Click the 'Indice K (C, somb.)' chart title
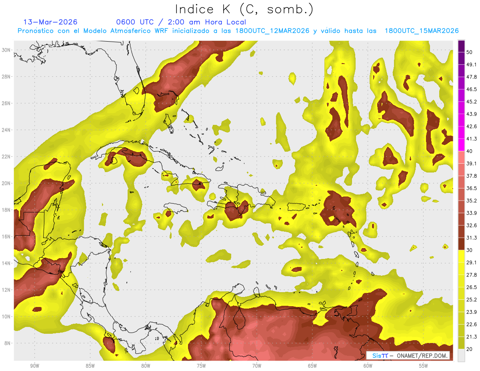The width and height of the screenshot is (480, 371). click(244, 10)
